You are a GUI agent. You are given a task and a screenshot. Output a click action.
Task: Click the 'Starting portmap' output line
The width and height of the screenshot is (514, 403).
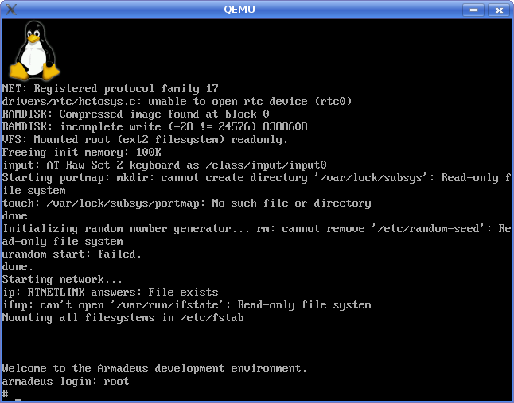[256, 178]
